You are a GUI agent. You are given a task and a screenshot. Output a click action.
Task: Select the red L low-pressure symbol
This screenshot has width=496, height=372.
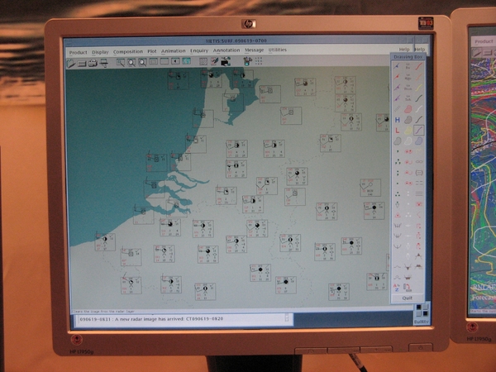tap(398, 130)
